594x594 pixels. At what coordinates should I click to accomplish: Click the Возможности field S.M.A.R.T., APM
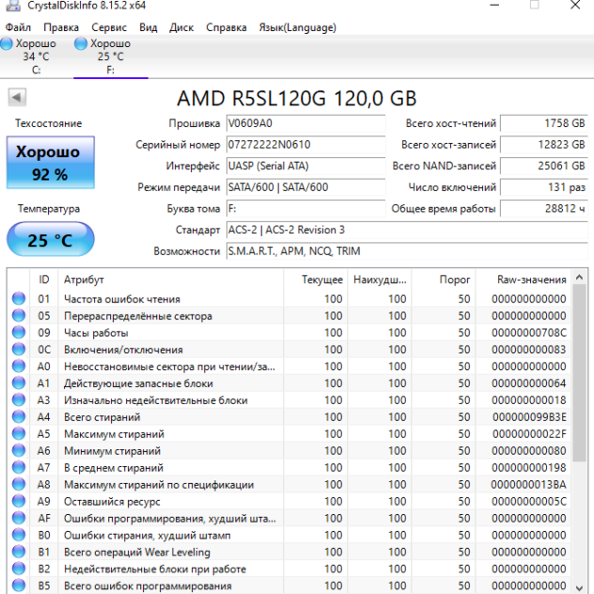407,251
